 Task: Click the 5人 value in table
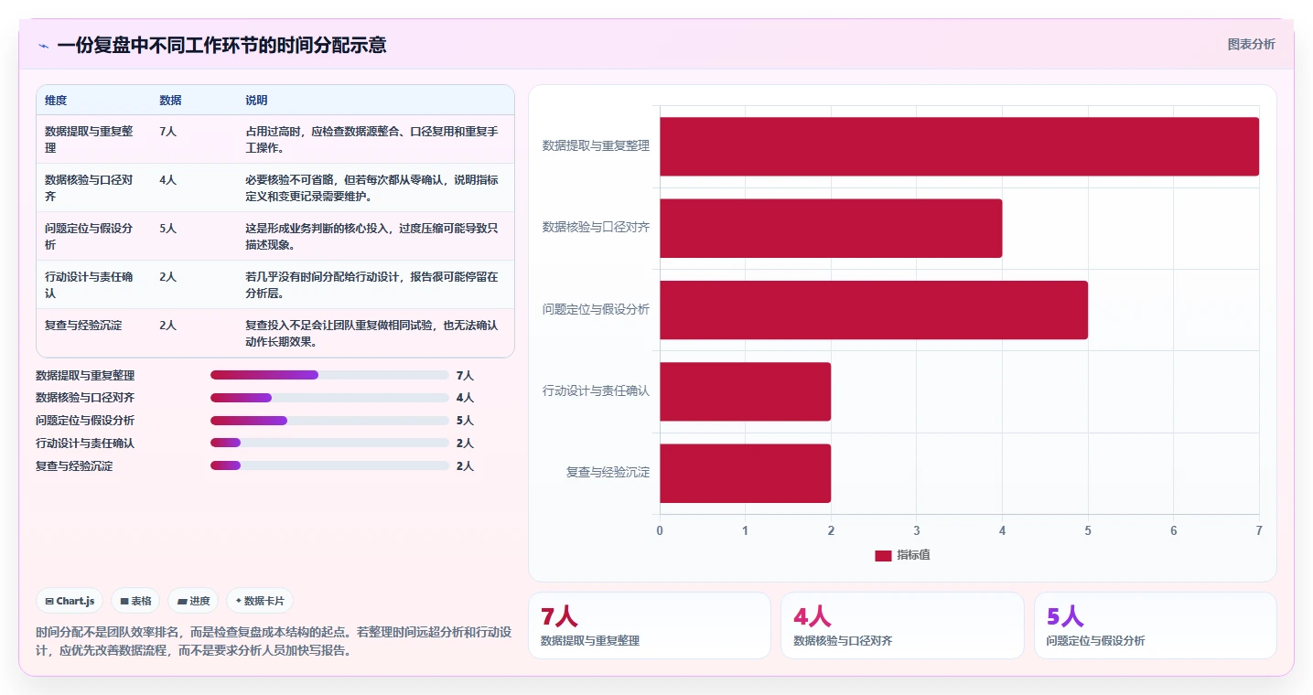[x=167, y=228]
